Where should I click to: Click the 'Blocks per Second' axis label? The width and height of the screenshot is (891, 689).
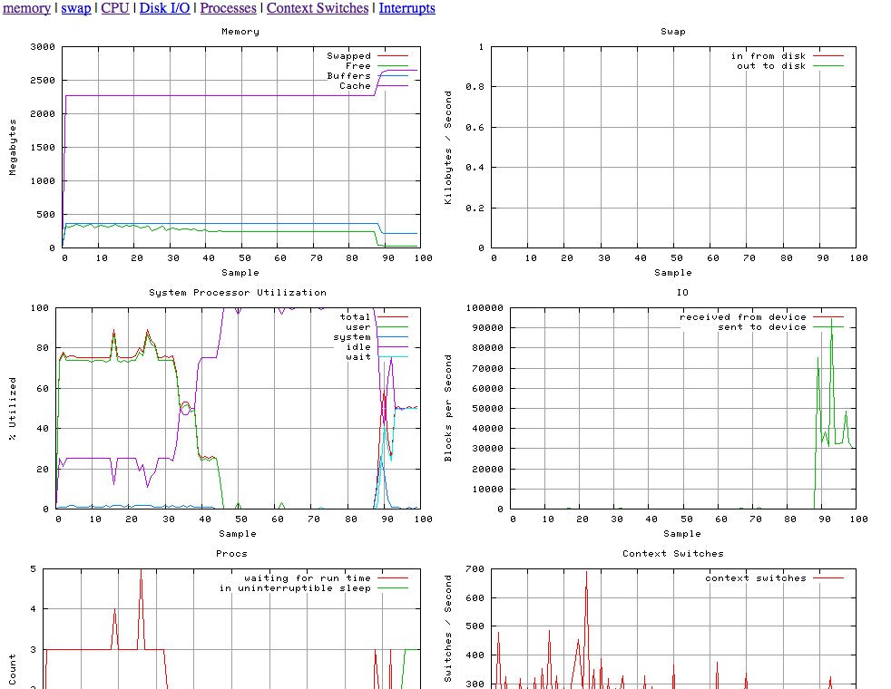coord(448,408)
